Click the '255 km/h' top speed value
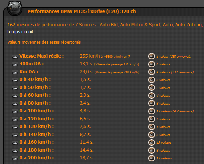This screenshot has height=164, width=204. click(x=90, y=56)
